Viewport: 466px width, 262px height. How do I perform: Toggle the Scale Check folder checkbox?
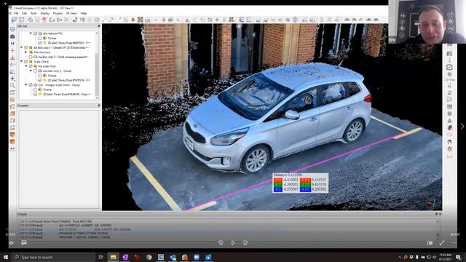tap(26, 61)
